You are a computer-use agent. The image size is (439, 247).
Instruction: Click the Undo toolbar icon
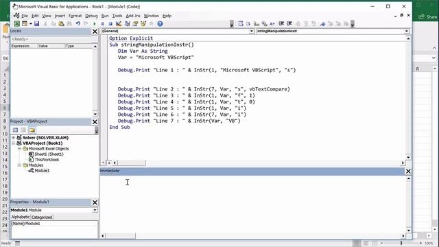click(78, 24)
